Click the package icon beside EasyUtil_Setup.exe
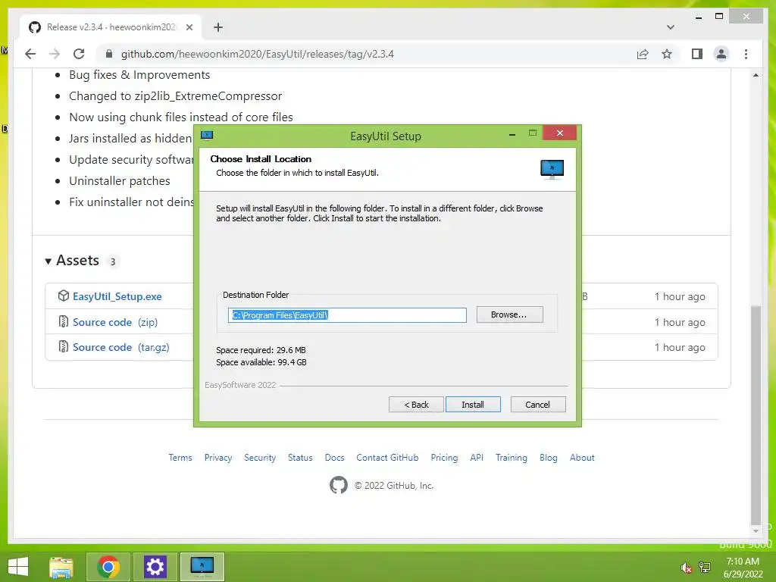Viewport: 776px width, 582px height. click(64, 296)
